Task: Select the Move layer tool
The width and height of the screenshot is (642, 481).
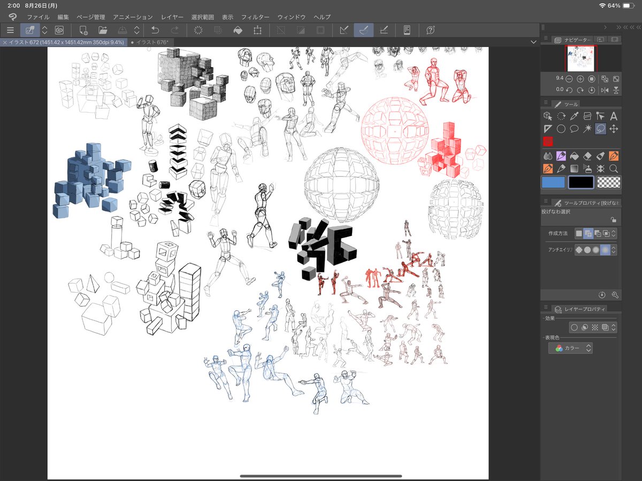Action: tap(614, 128)
